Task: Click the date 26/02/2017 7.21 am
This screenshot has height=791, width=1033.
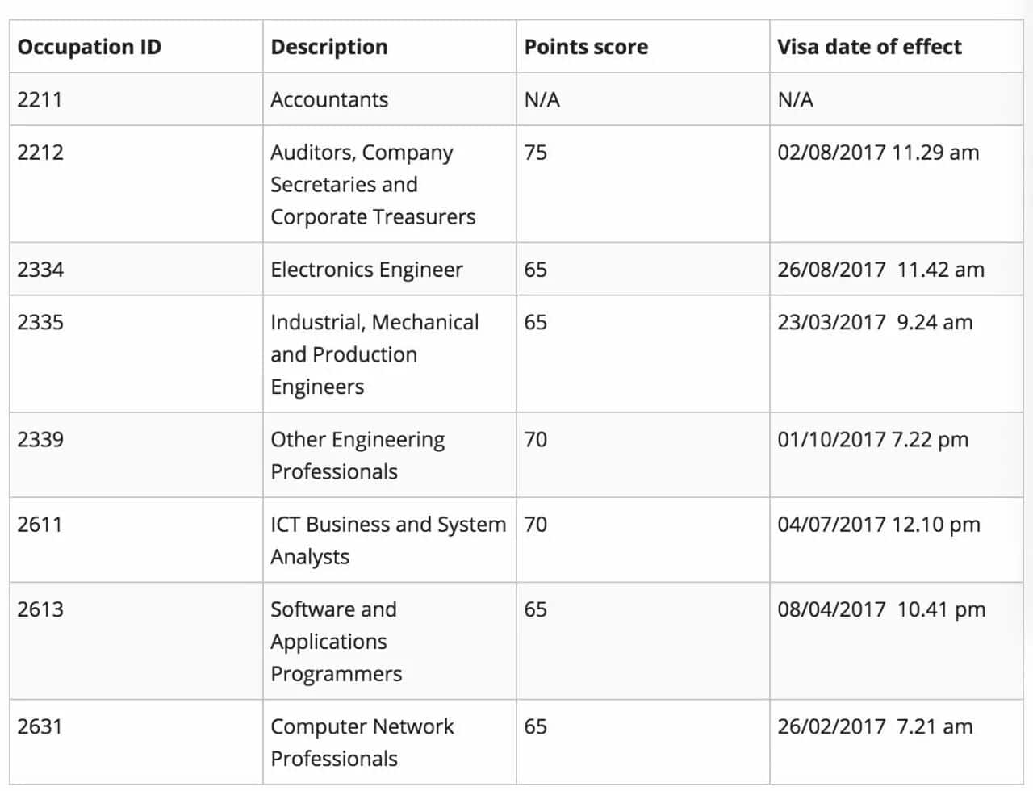Action: 875,726
